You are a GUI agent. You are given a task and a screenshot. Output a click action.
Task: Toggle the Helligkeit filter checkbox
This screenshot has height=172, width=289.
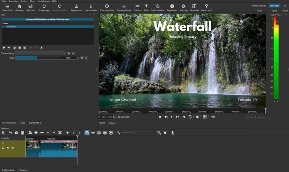click(5, 27)
